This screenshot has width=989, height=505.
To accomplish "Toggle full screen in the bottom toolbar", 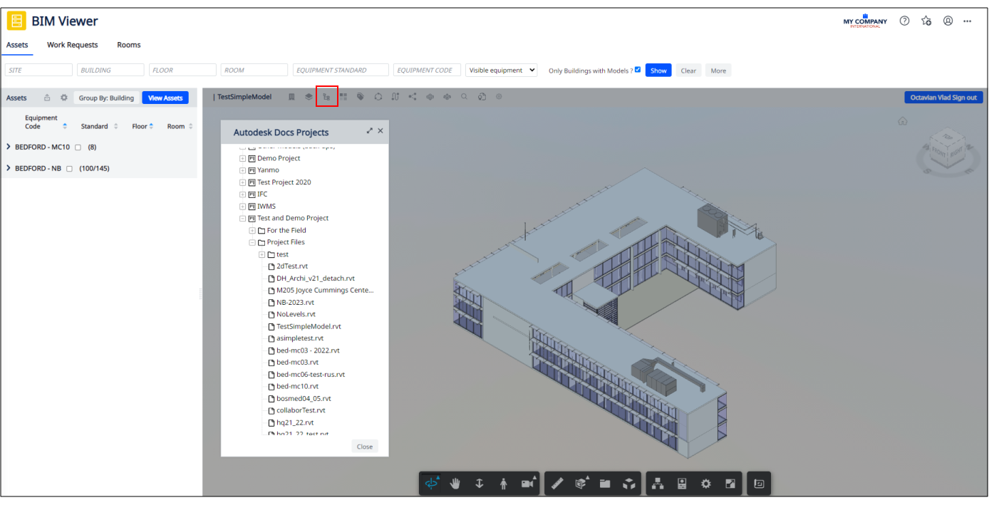I will click(x=730, y=484).
